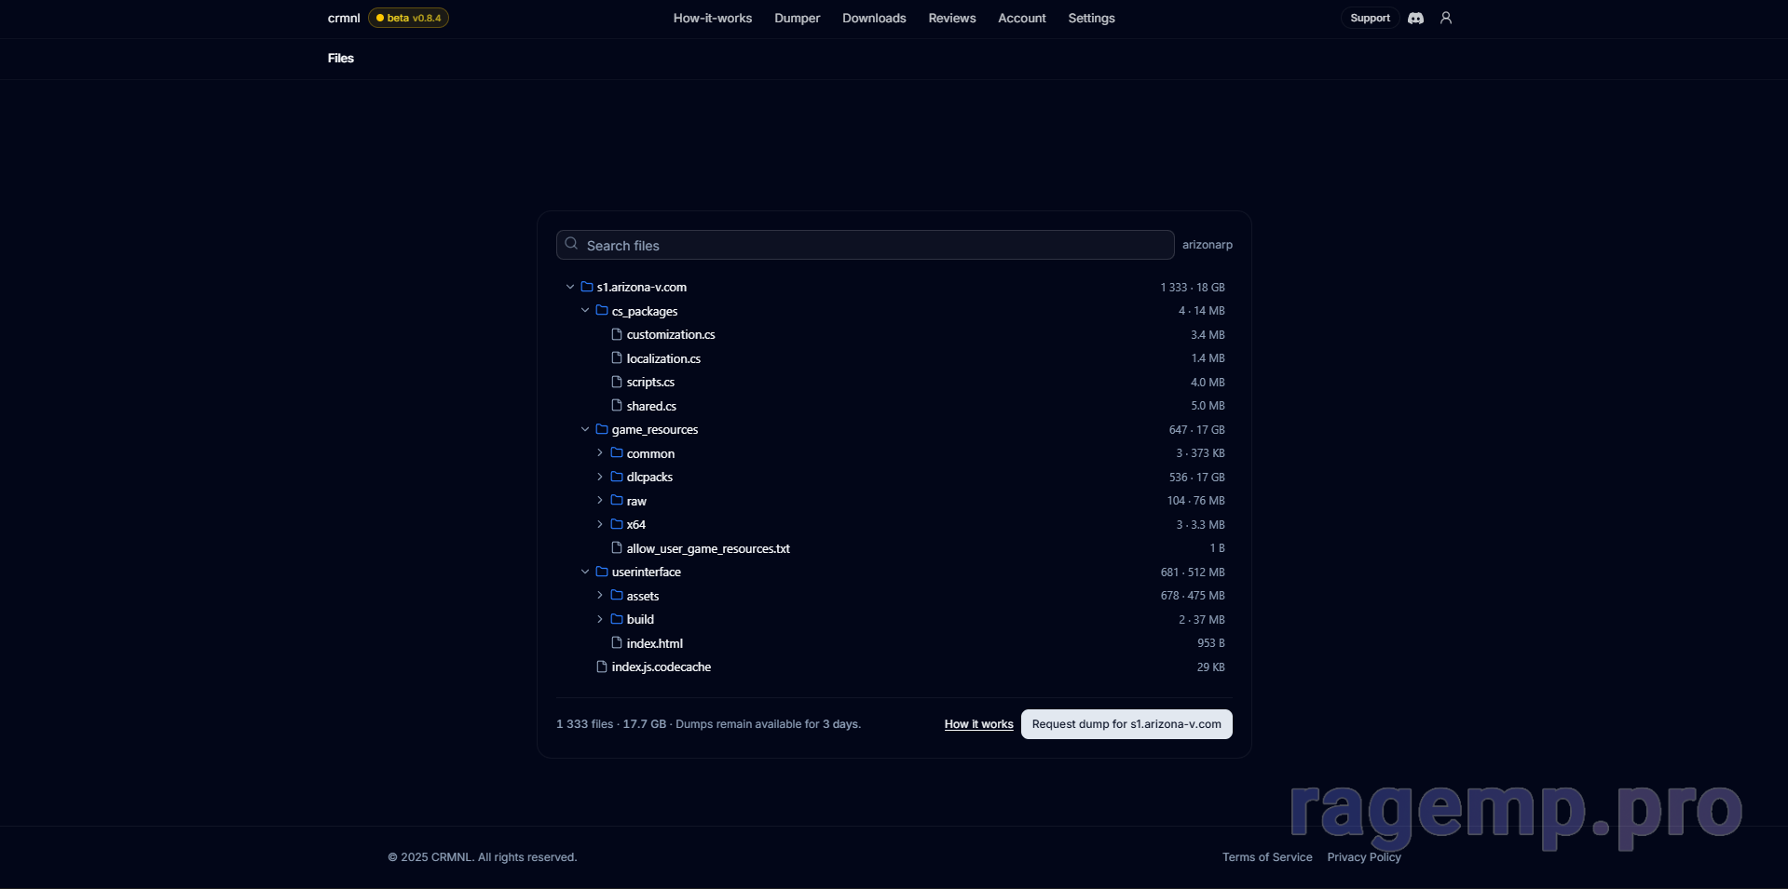Screen dimensions: 1788x889
Task: Expand the x64 folder chevron
Action: 600,524
